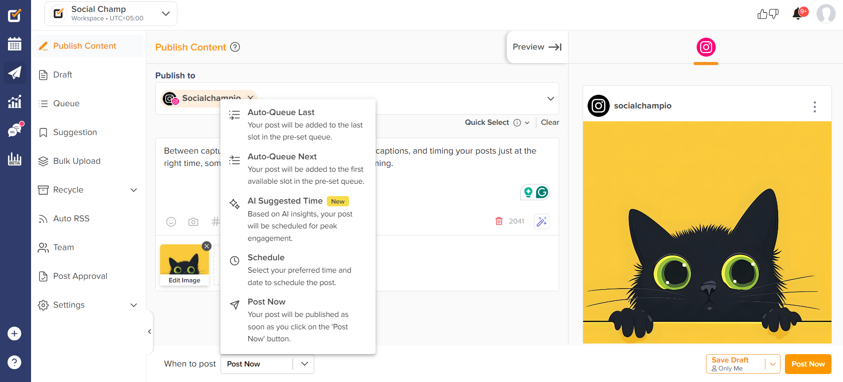Click top-left Social Champ app logo
Viewport: 843px width, 382px height.
[15, 15]
